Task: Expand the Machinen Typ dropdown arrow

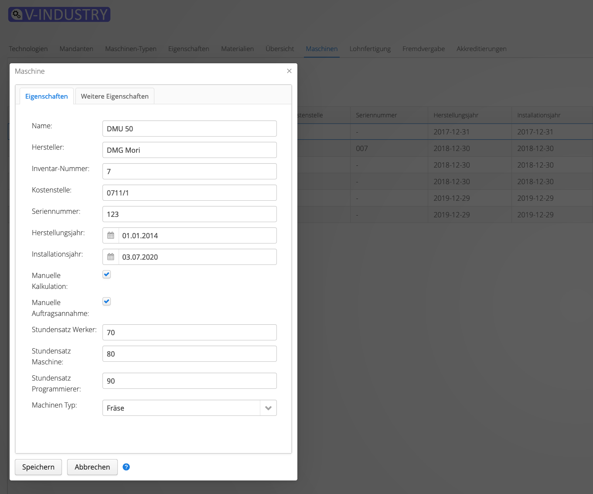Action: (268, 408)
